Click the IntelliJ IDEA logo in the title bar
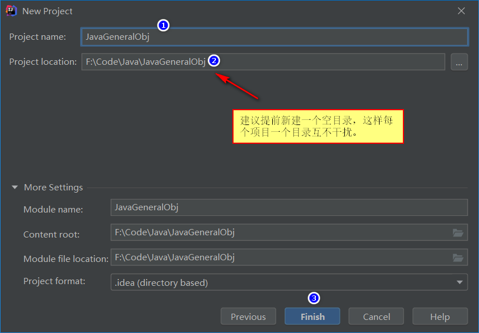This screenshot has width=479, height=333. [x=11, y=10]
